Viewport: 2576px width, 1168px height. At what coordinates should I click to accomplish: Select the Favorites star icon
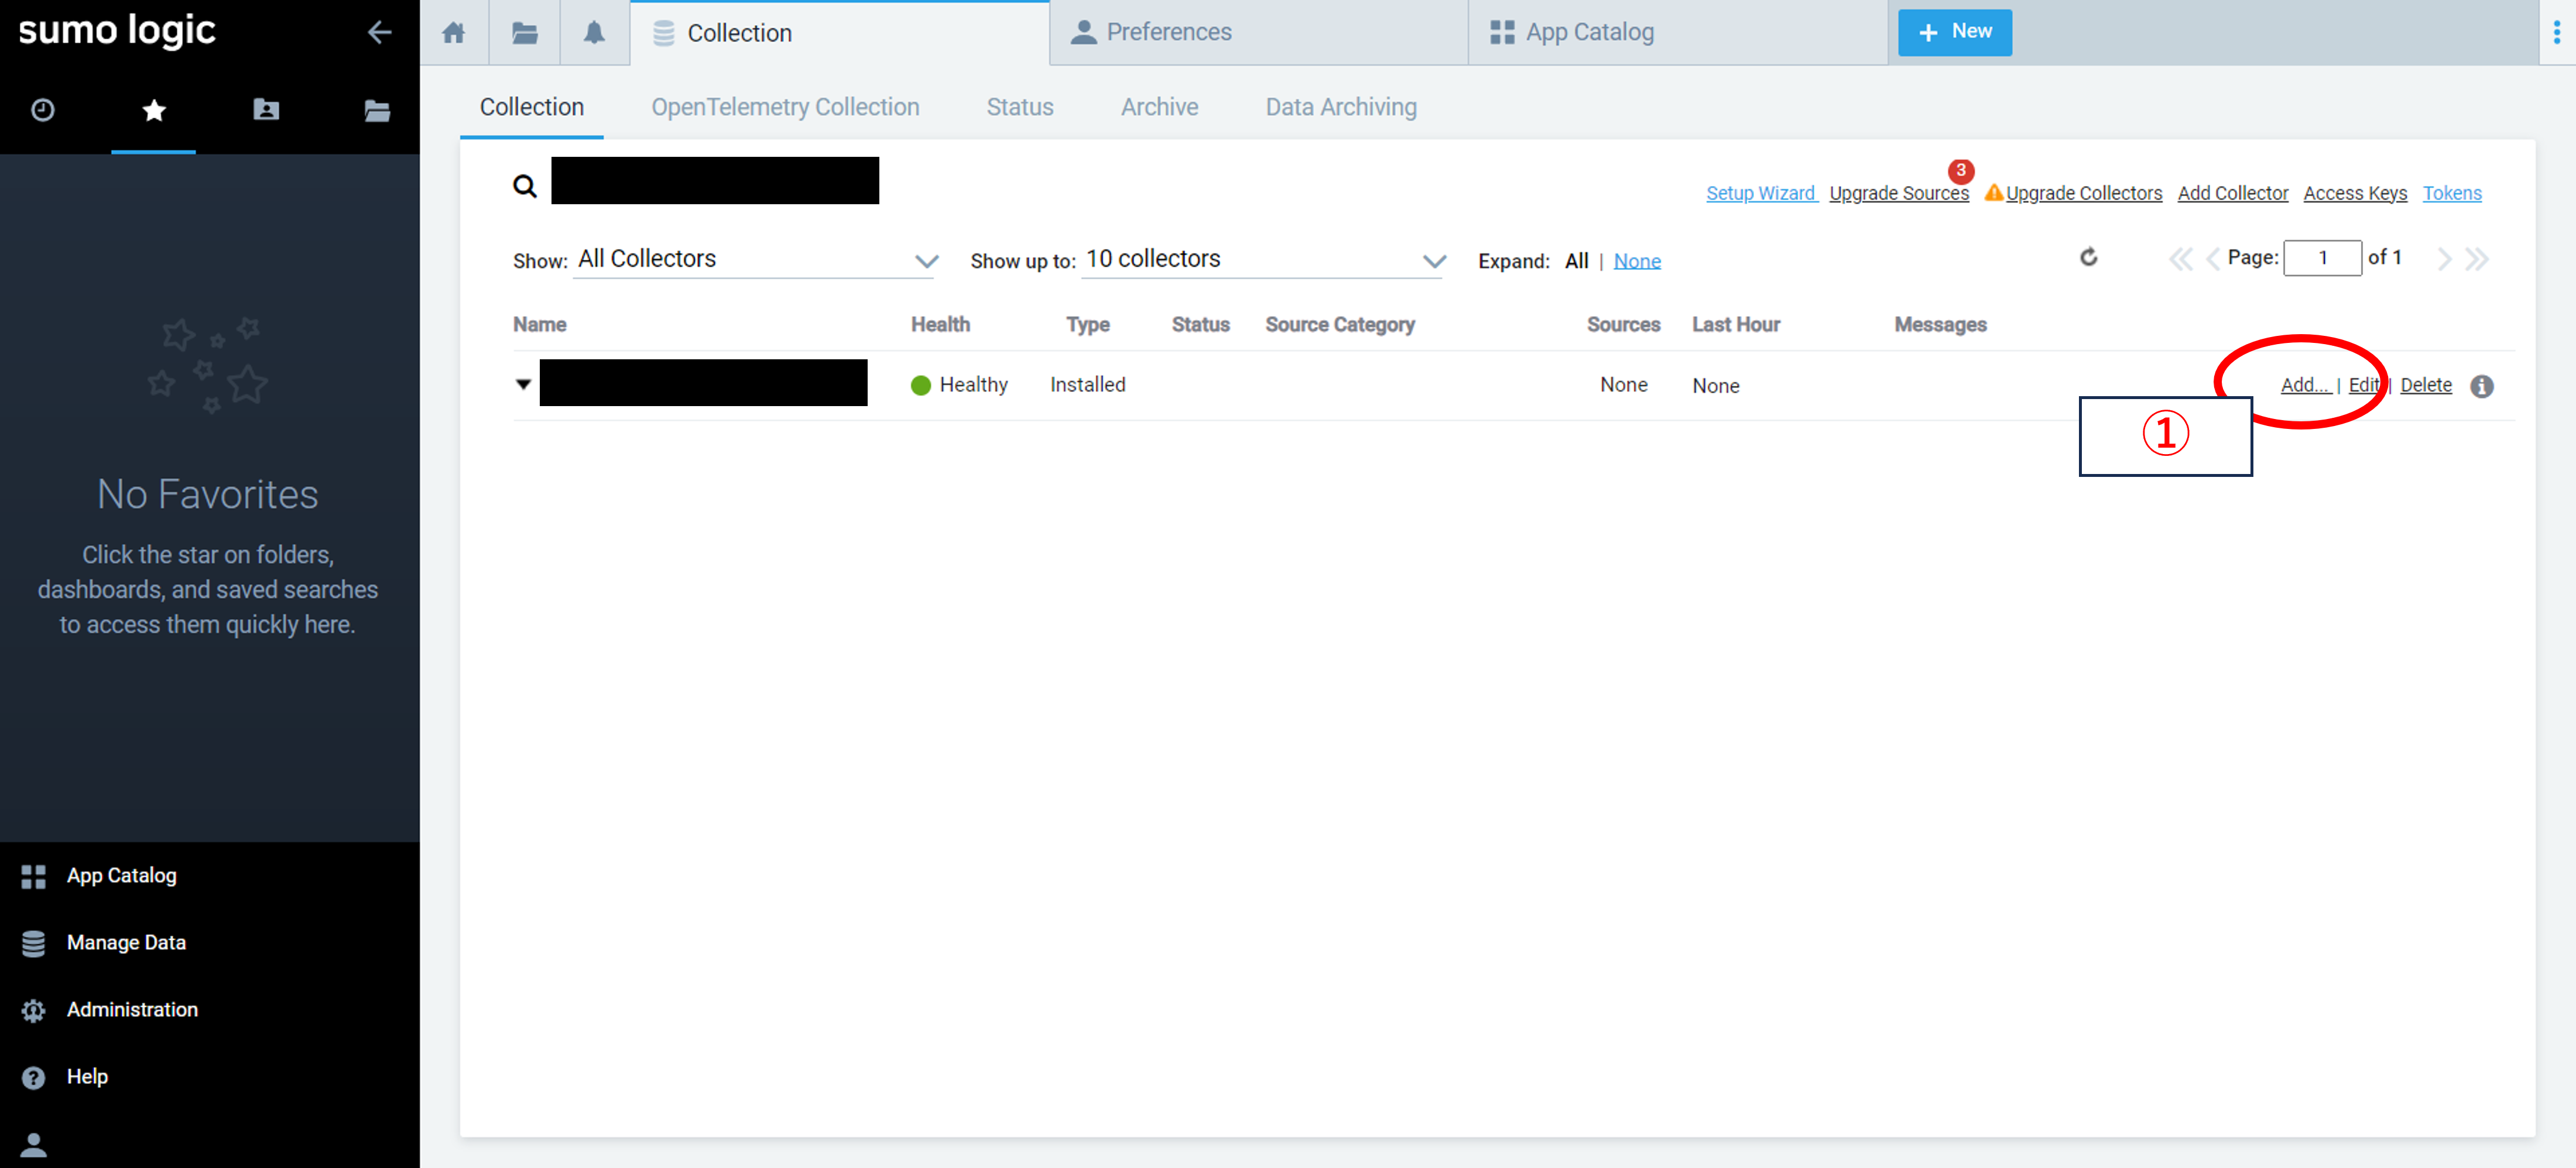[153, 111]
